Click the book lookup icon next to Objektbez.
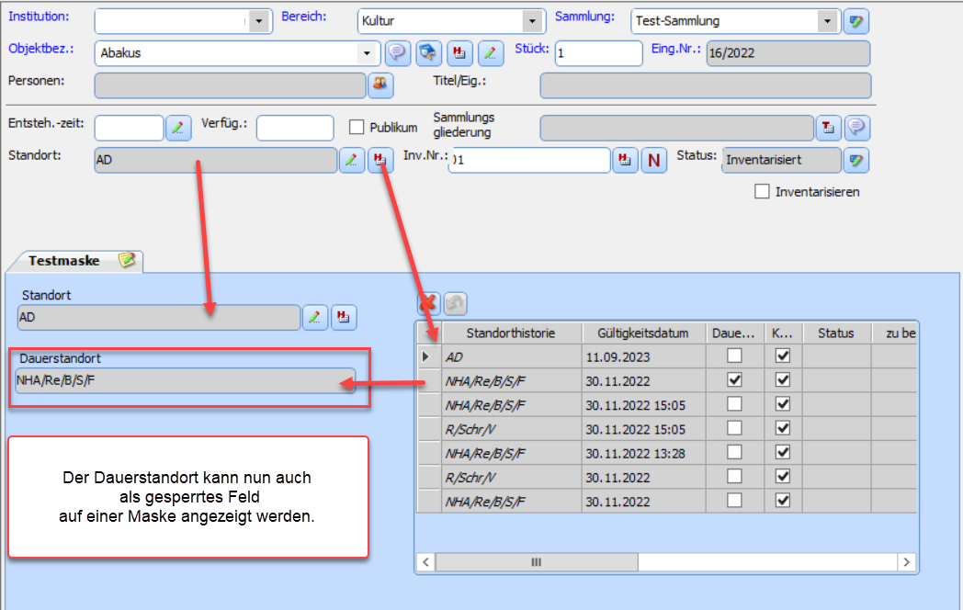Screen dimensions: 963x610 (428, 53)
